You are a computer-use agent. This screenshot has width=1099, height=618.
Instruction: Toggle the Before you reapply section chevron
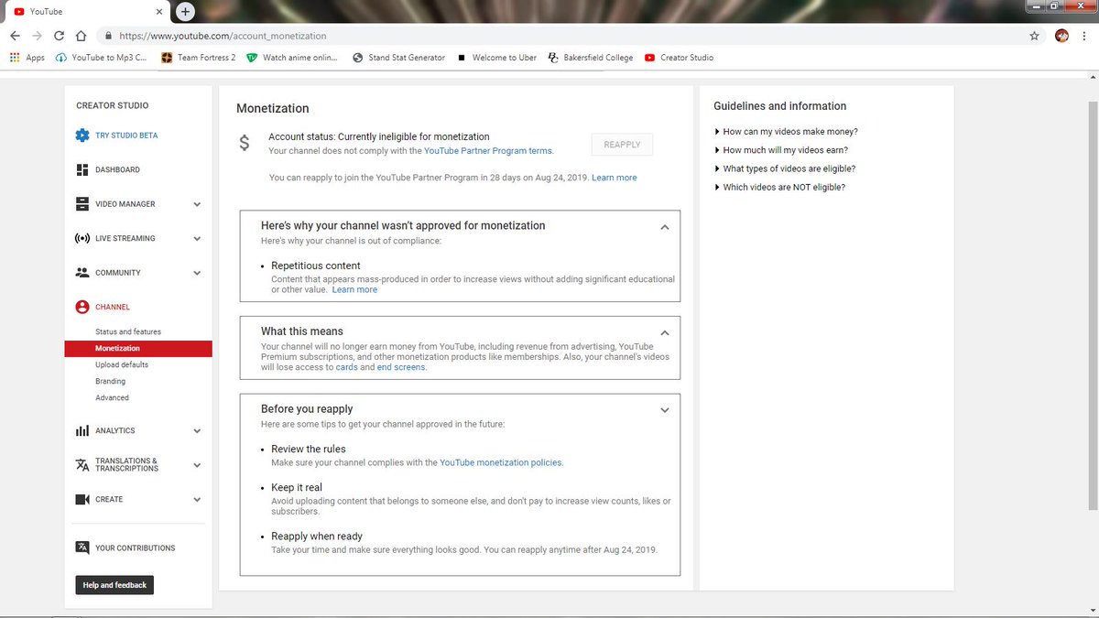tap(665, 411)
